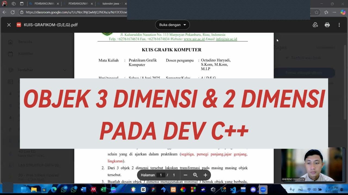348x195 pixels.
Task: Open the Edge workspaces icon
Action: pos(14,4)
